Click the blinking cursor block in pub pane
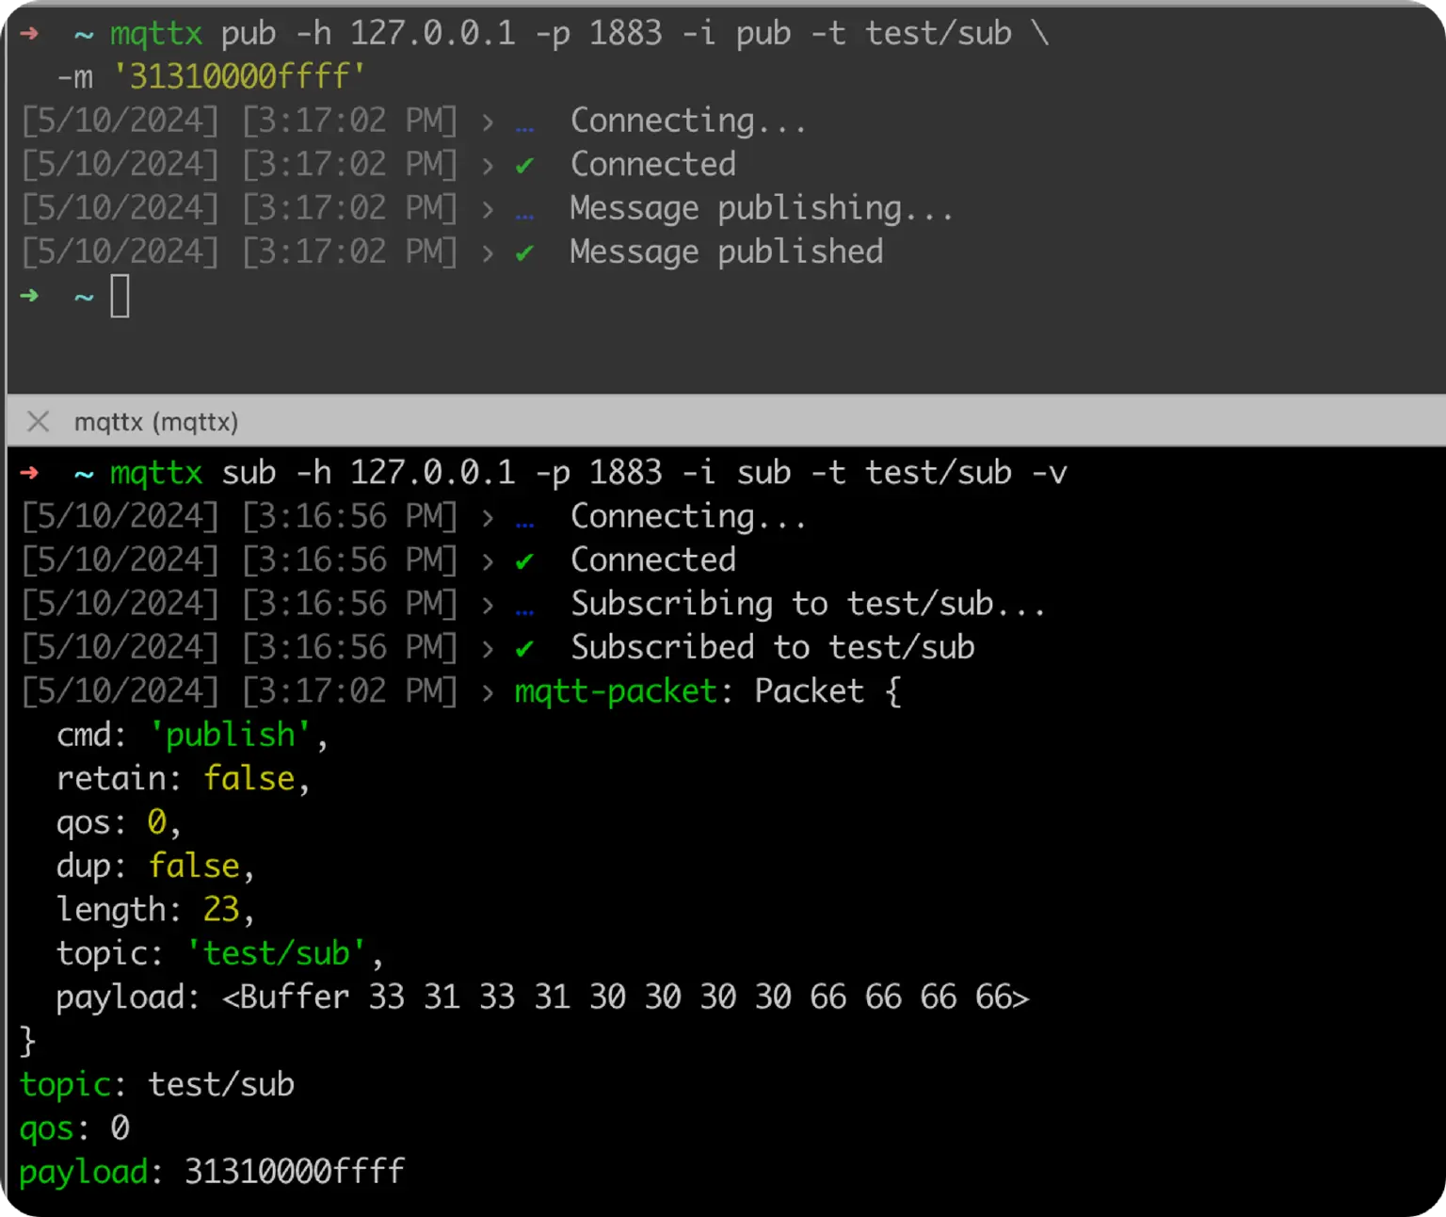 120,296
